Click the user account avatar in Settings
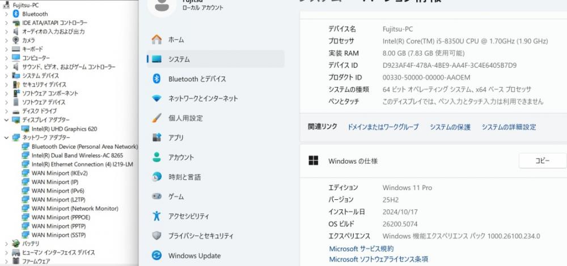Screen dimensions: 567x266 tap(162, 6)
